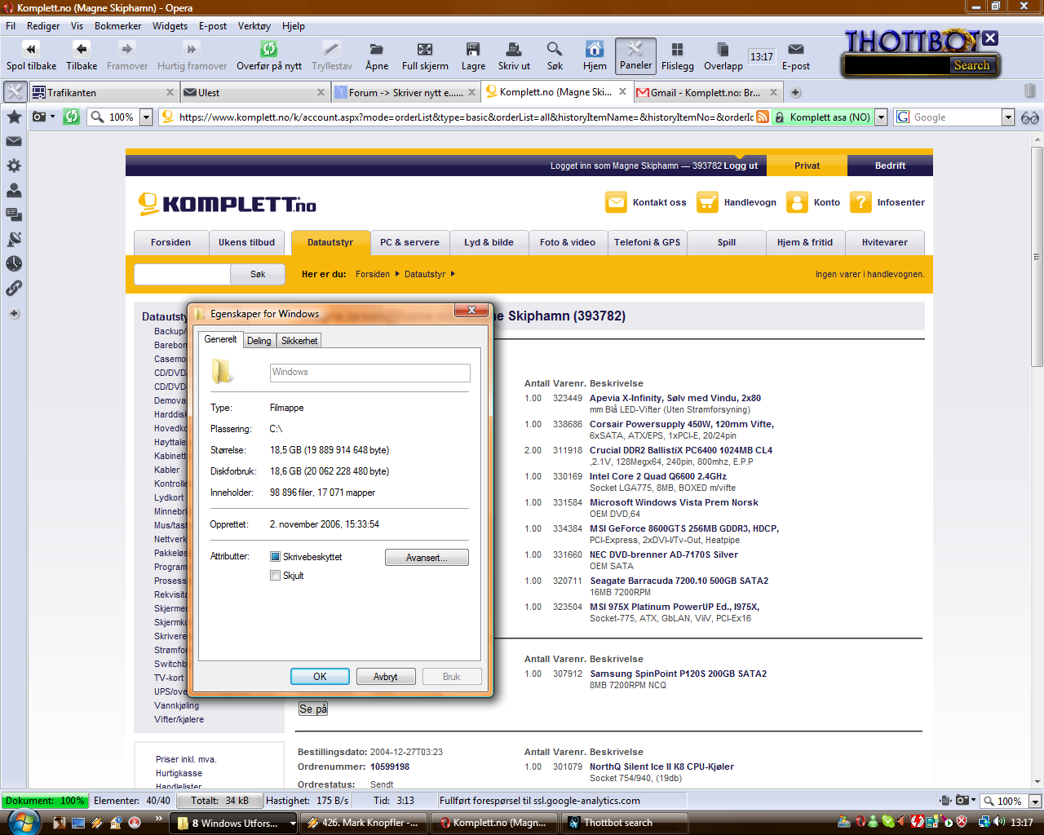Click the Søk magnifier toolbar icon
The height and width of the screenshot is (835, 1044).
(x=555, y=49)
